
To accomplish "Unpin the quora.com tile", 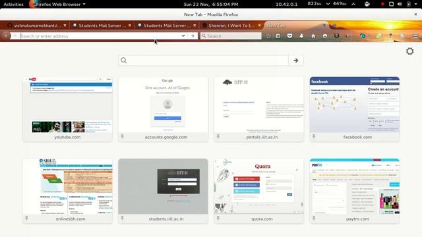I will (x=218, y=219).
